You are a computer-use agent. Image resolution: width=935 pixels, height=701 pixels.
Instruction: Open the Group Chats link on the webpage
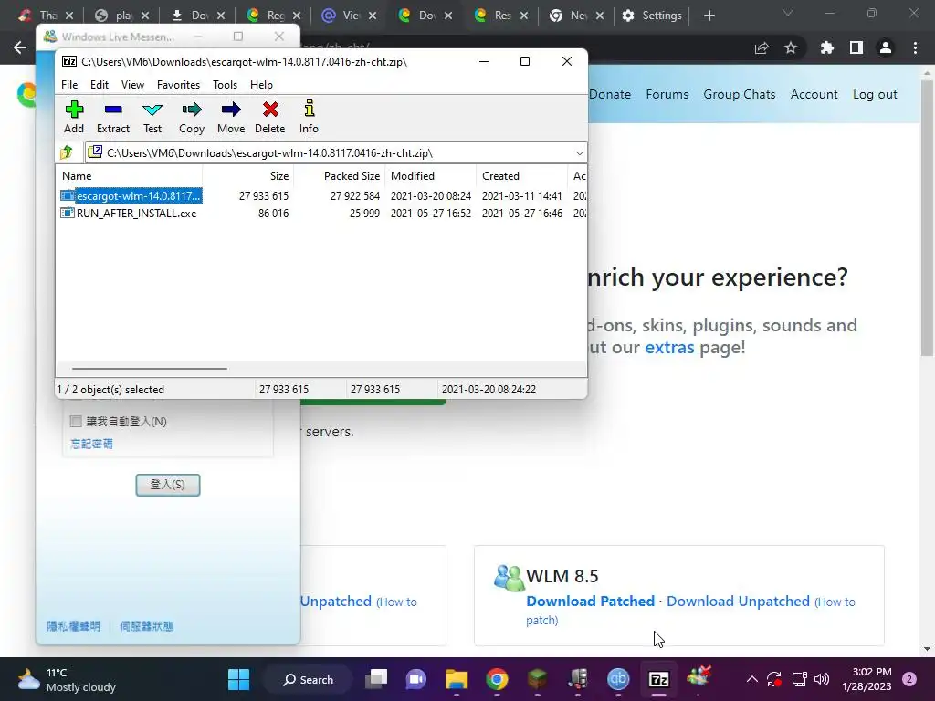(x=740, y=94)
